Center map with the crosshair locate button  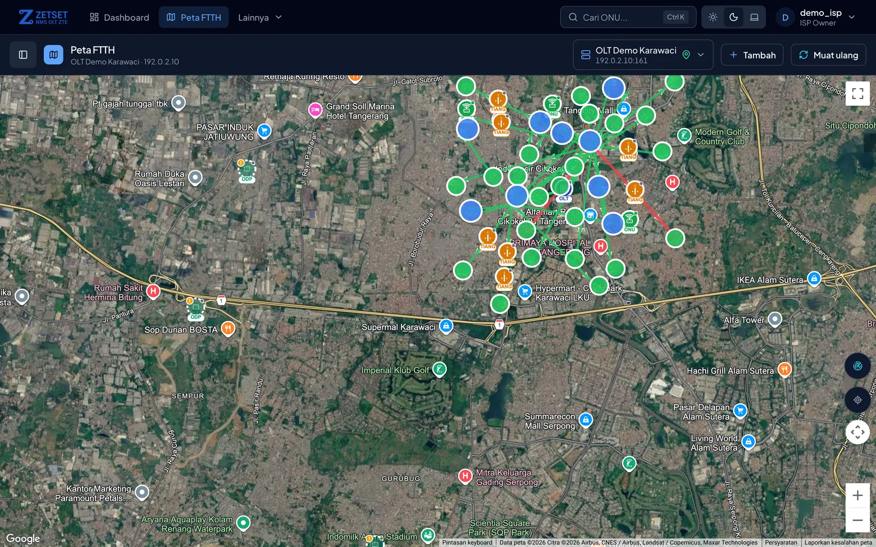pyautogui.click(x=857, y=400)
